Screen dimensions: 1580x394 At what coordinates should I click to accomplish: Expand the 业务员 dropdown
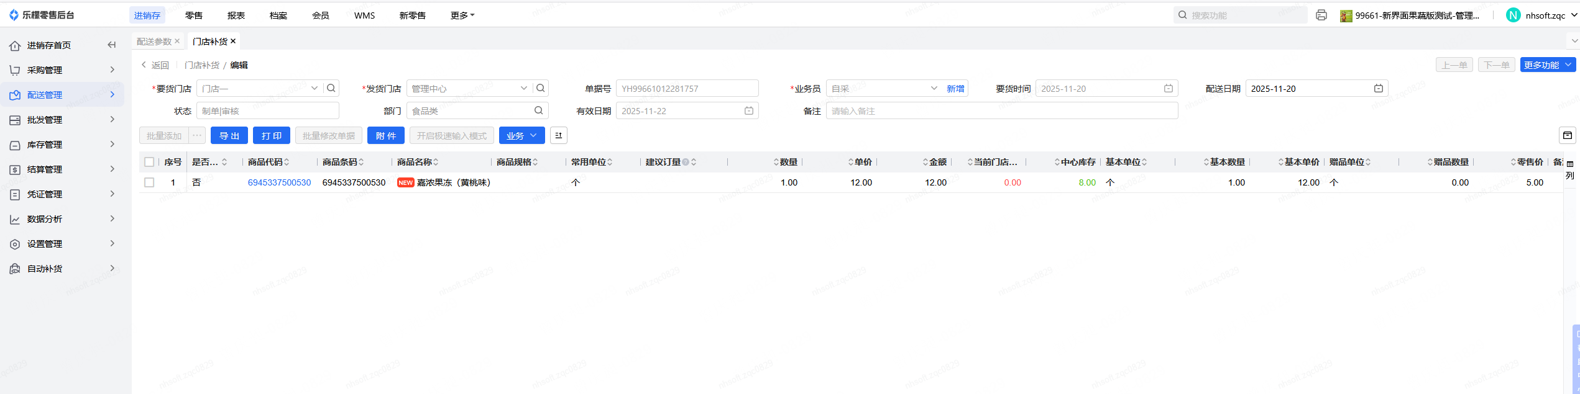pyautogui.click(x=934, y=88)
